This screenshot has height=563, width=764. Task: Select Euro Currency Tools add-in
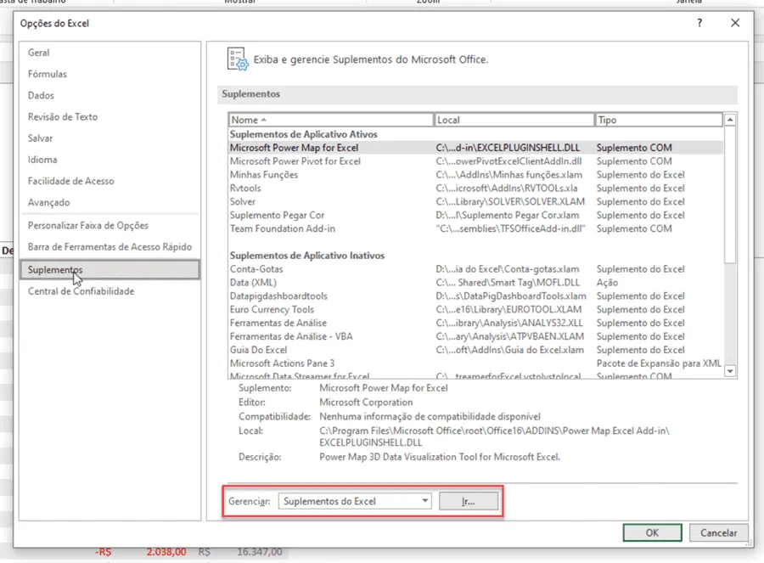point(475,310)
